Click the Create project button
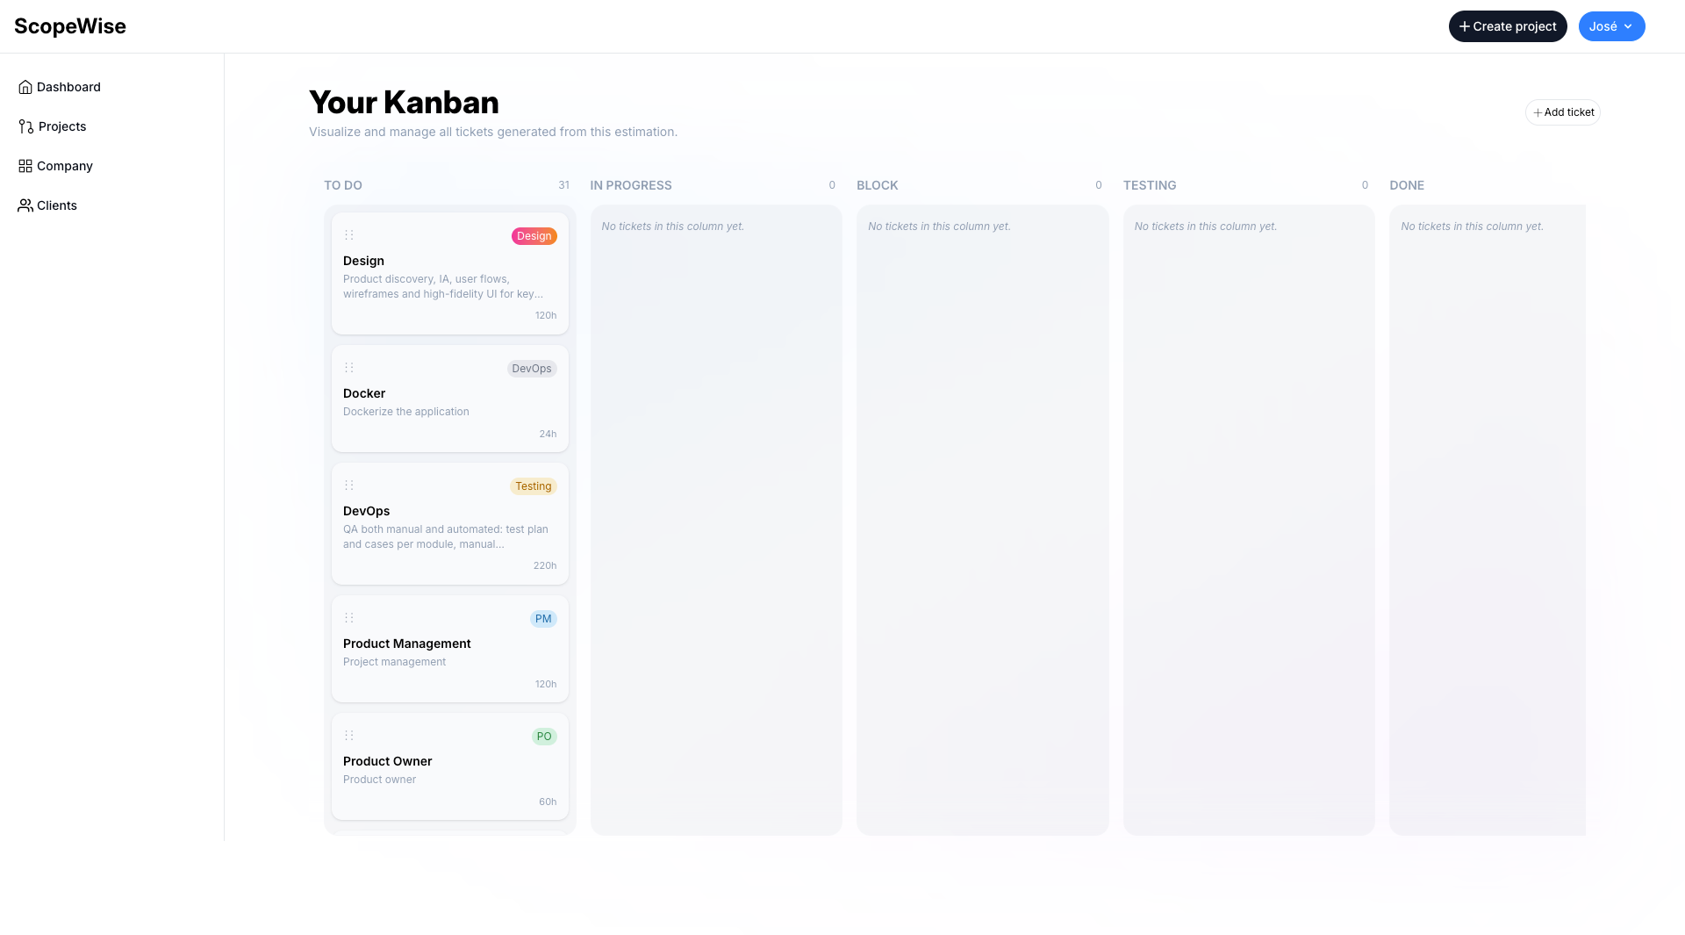 point(1507,25)
